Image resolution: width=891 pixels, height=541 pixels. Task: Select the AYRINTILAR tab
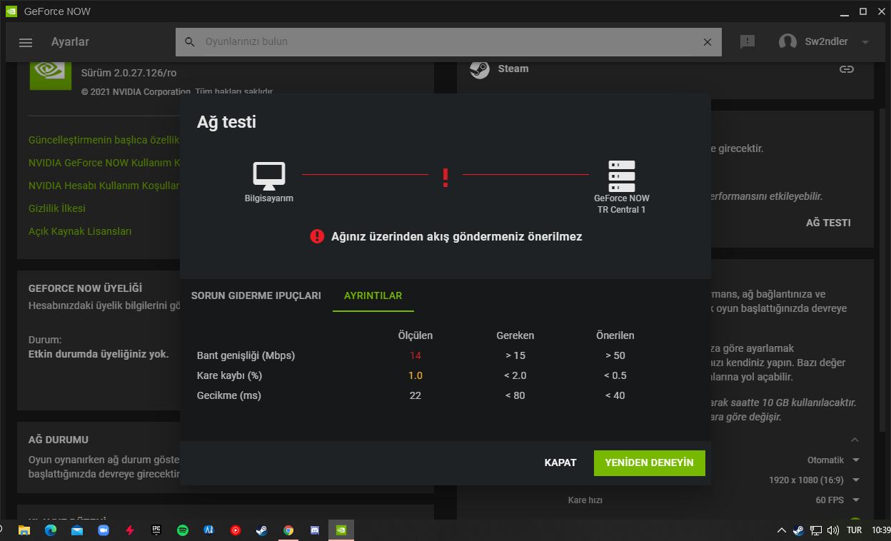click(373, 295)
